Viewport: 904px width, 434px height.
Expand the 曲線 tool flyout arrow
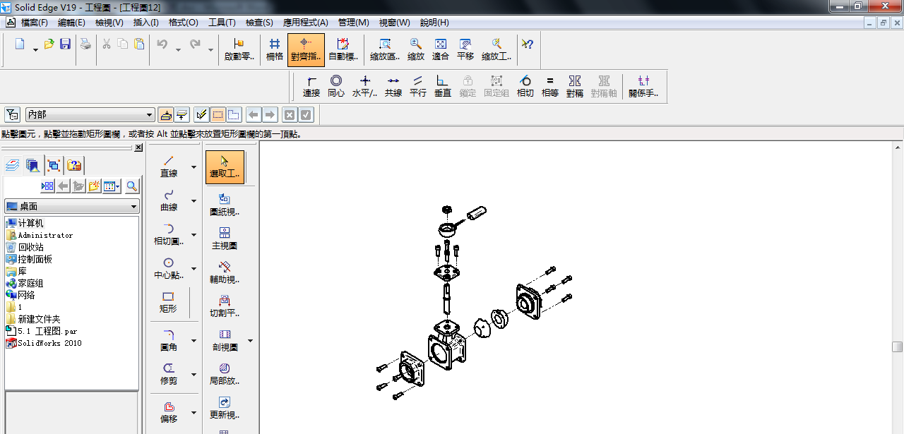coord(194,201)
